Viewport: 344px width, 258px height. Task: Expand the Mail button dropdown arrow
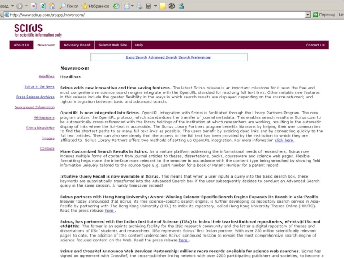(x=132, y=6)
